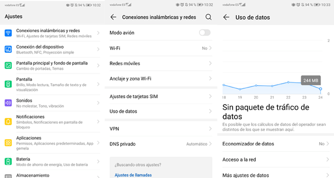This screenshot has width=334, height=178.
Task: Tap the 244 MB tooltip on graph
Action: point(311,81)
